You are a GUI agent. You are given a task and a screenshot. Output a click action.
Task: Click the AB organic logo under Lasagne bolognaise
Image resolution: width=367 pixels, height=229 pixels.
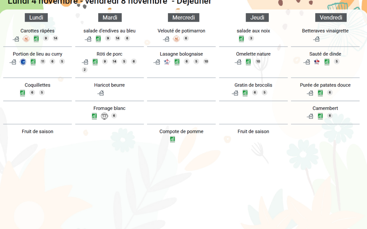coord(177,62)
